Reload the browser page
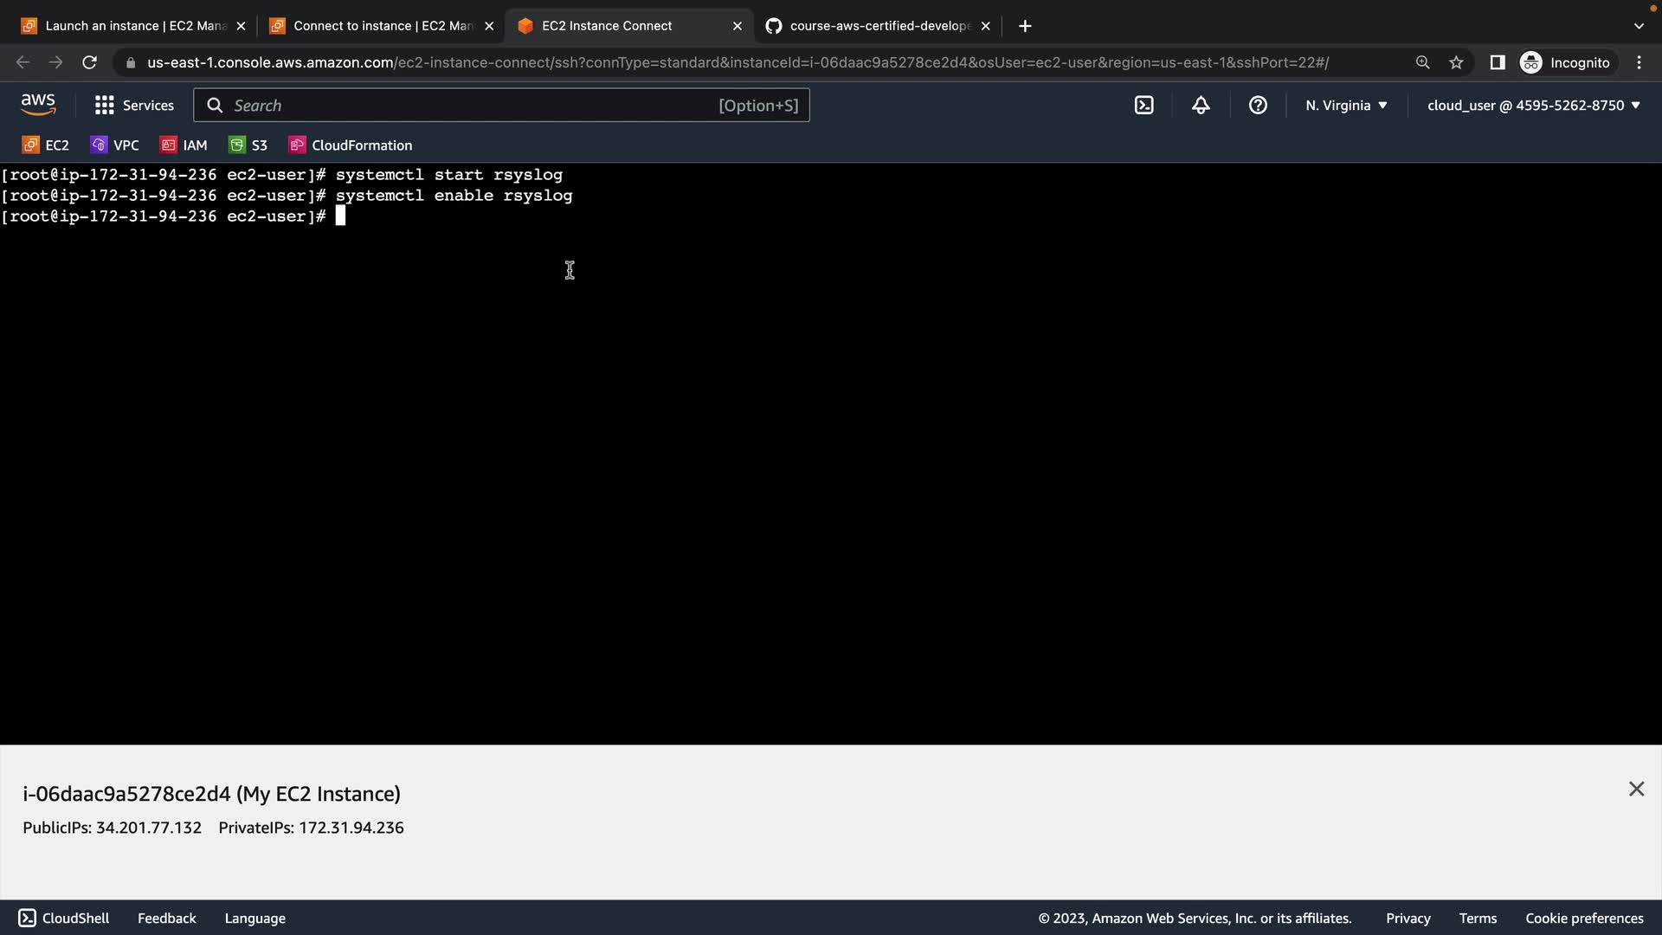Viewport: 1662px width, 935px height. (89, 62)
